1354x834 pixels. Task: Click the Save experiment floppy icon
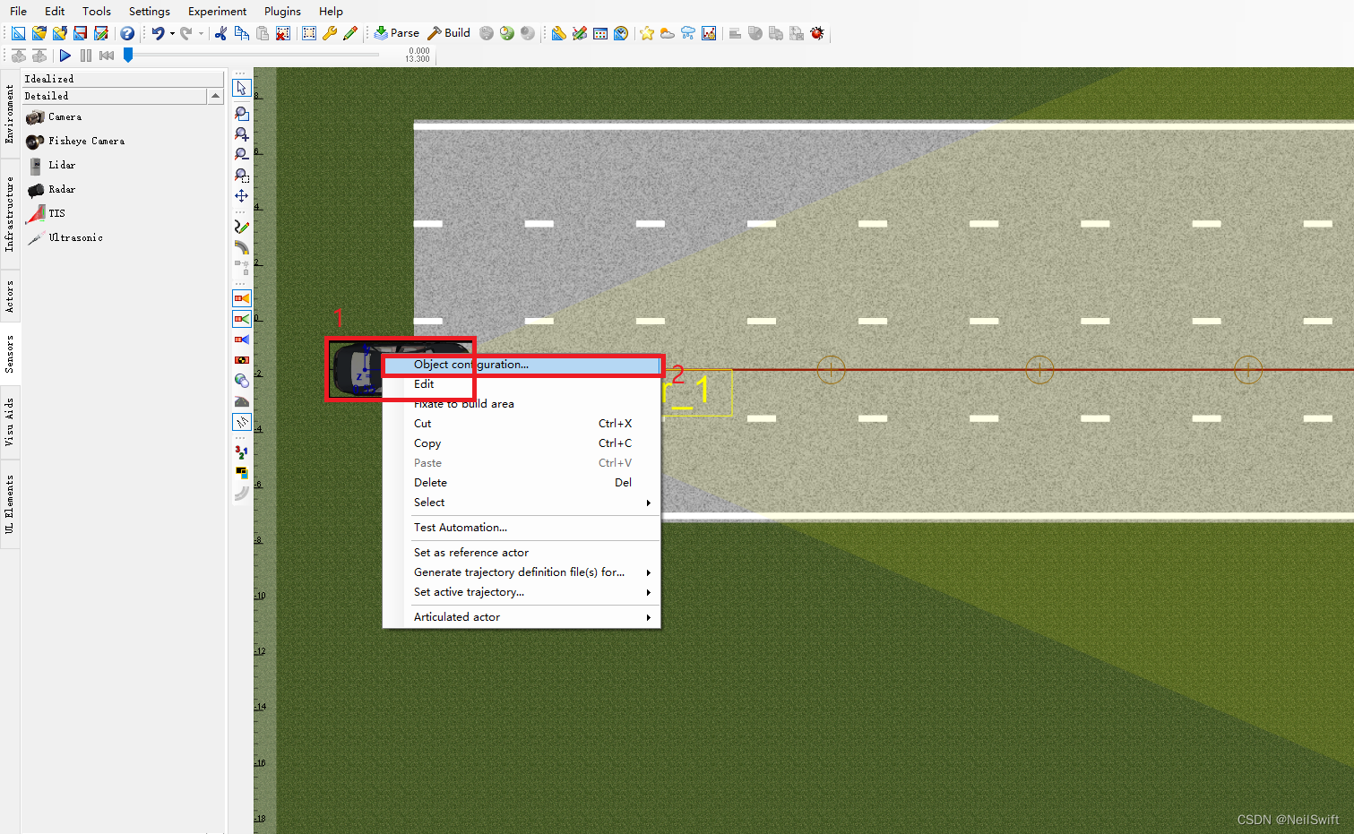coord(81,33)
